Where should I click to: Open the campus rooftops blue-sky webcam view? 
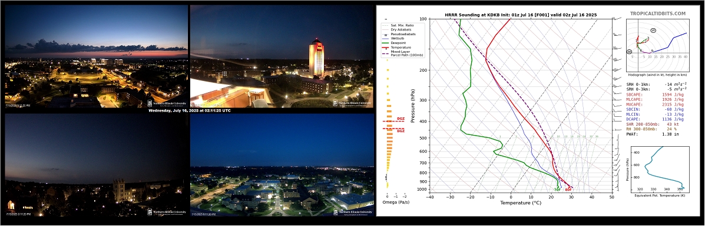point(282,165)
